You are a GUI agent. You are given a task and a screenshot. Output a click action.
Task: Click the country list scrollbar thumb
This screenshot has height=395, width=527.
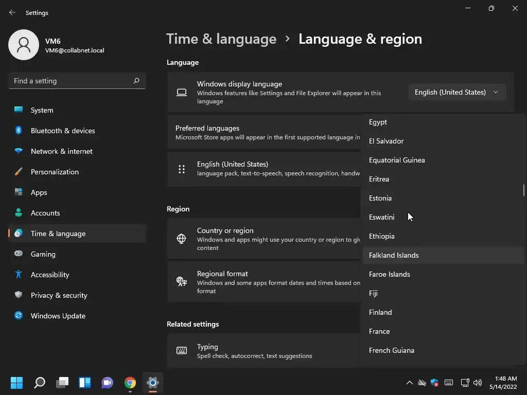click(523, 190)
